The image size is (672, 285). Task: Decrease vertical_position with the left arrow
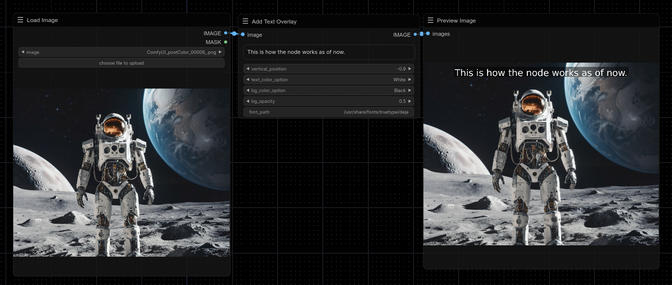pyautogui.click(x=248, y=69)
